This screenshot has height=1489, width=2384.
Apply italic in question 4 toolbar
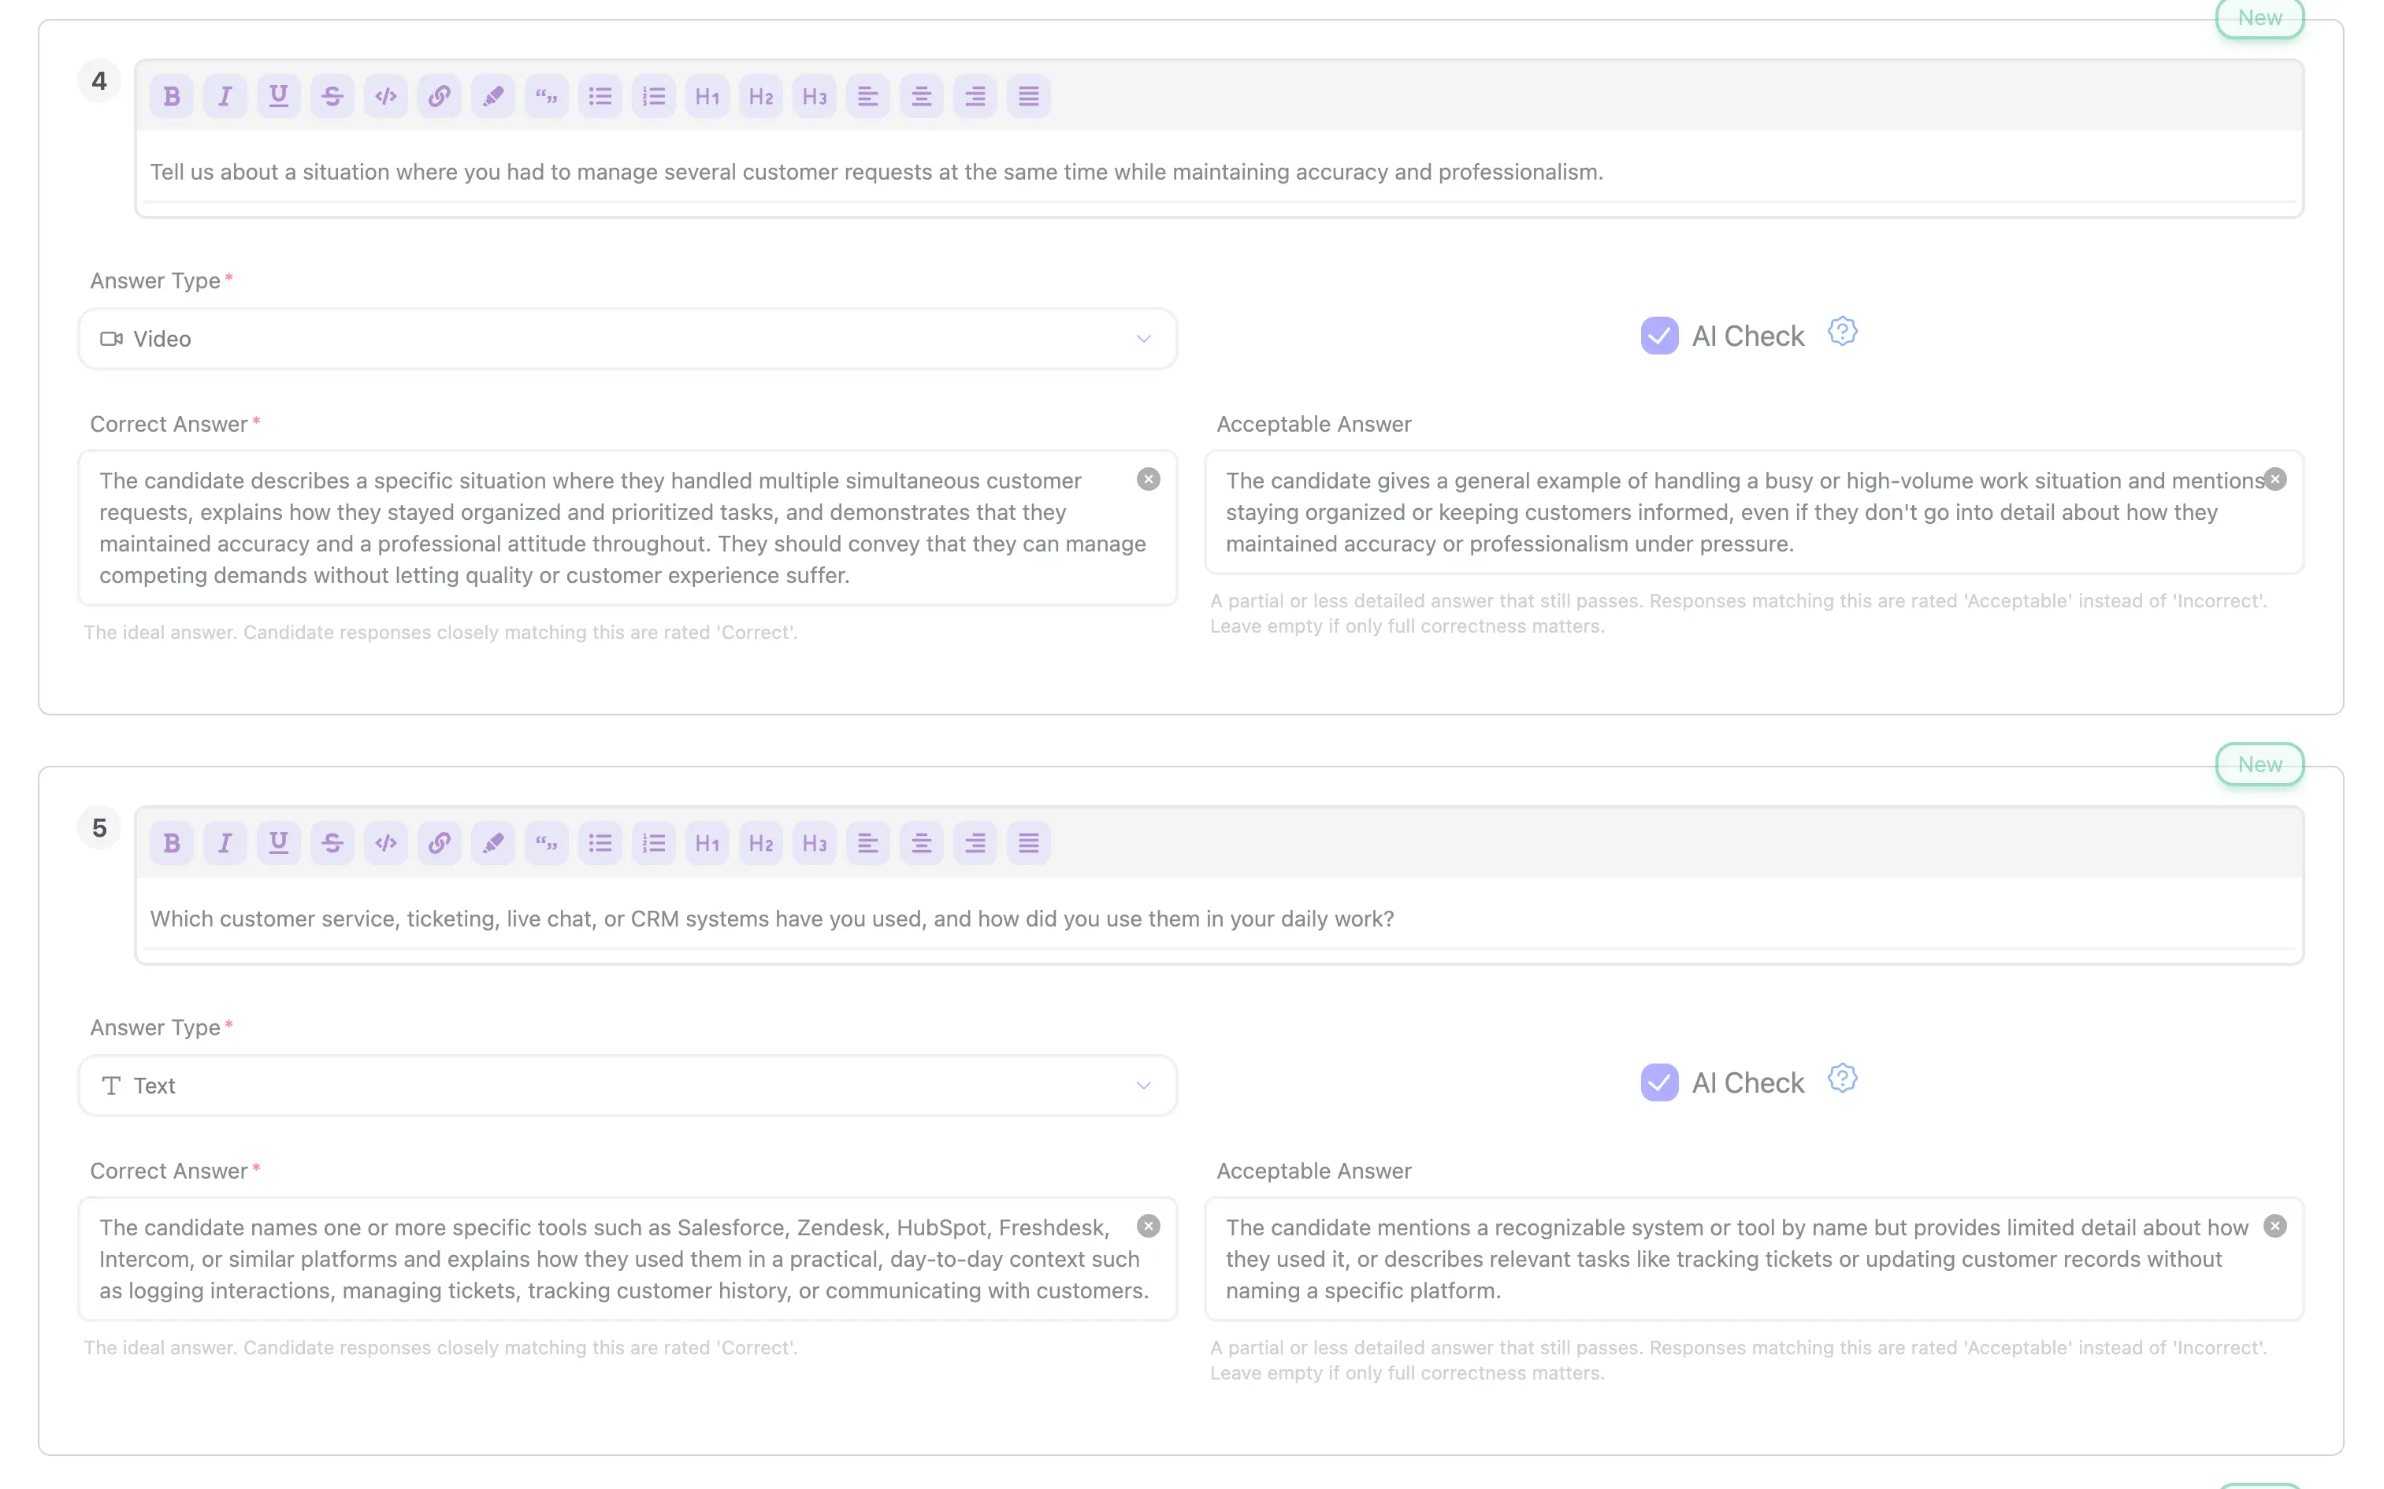pyautogui.click(x=225, y=95)
